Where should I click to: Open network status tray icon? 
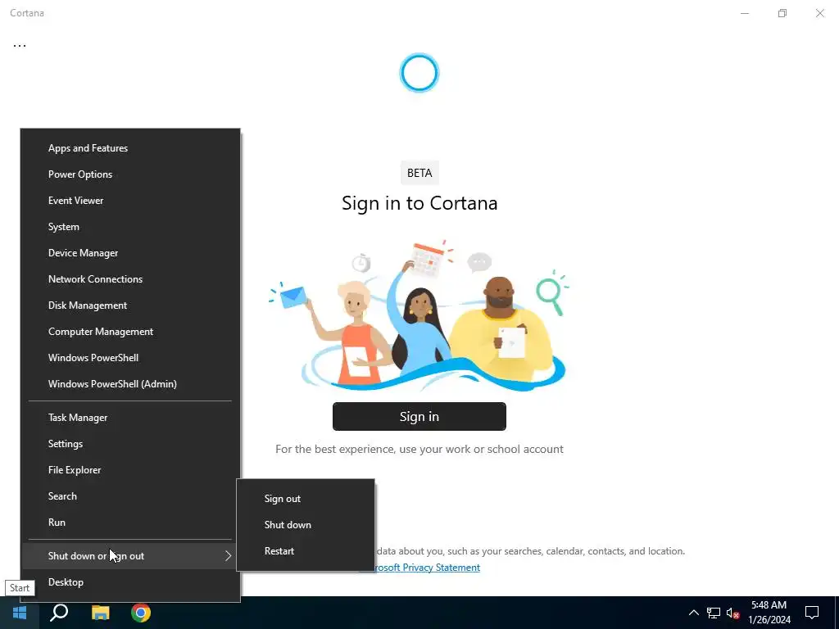point(714,613)
